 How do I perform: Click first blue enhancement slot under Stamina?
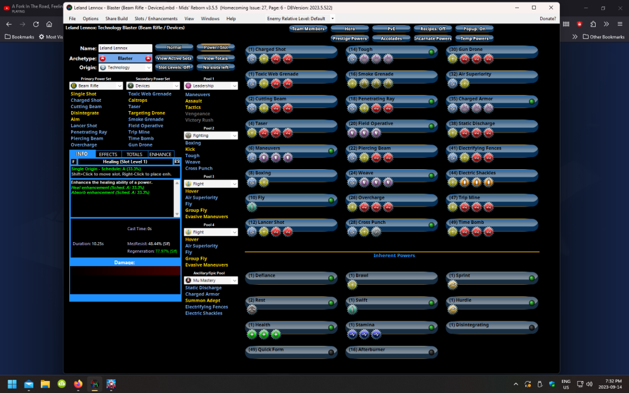[353, 334]
